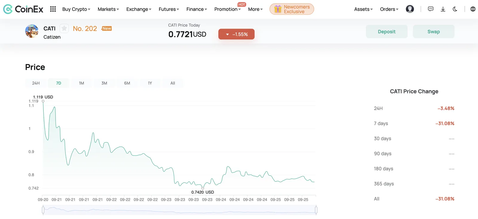This screenshot has width=478, height=219.
Task: Select the 7D chart range tab
Action: [x=59, y=83]
